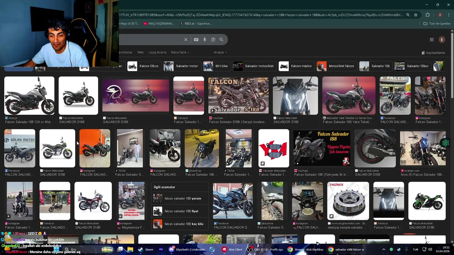Filter by Falcon mexico chip
This screenshot has height=255, width=454.
tap(296, 66)
